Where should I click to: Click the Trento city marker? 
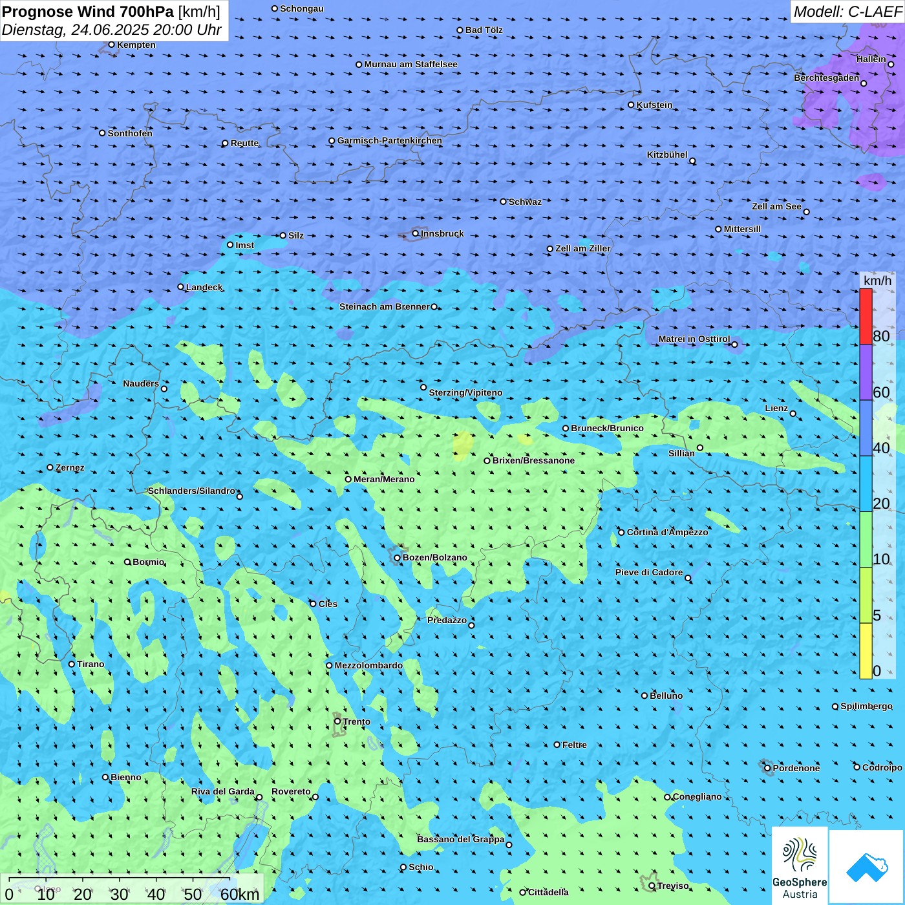coord(337,721)
